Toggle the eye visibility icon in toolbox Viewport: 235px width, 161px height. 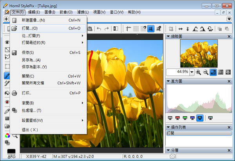coord(7,42)
